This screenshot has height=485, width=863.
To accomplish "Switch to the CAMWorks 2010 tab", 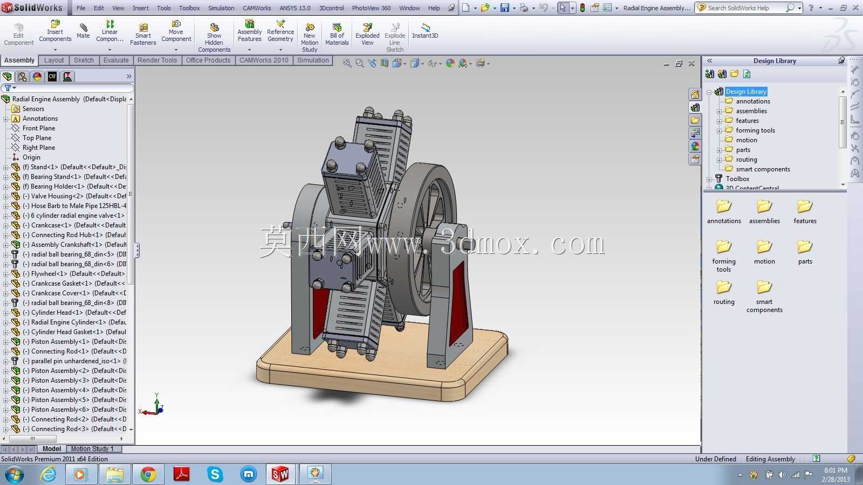I will [x=264, y=60].
